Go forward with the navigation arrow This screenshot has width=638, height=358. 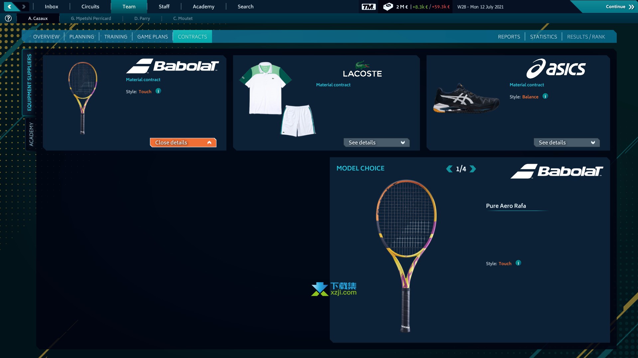24,6
